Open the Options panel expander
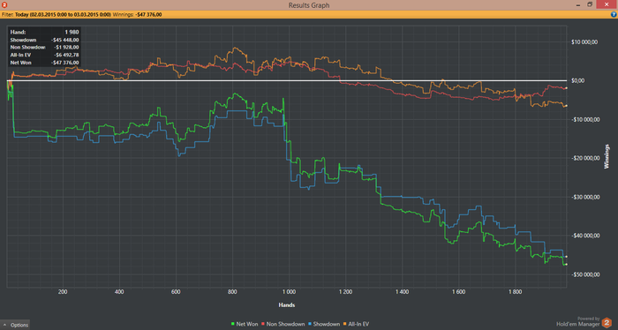This screenshot has height=330, width=618. pyautogui.click(x=15, y=325)
